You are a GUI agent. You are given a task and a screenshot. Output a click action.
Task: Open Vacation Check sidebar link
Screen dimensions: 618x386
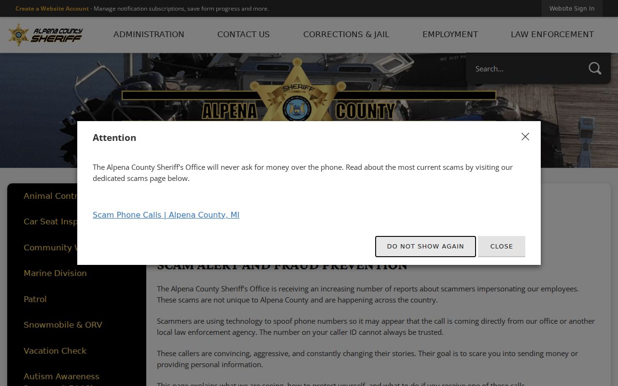[x=55, y=351]
